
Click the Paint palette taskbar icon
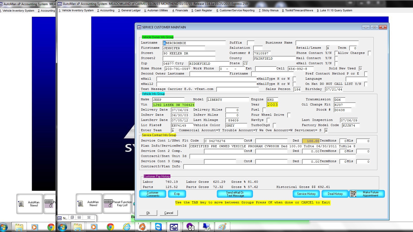(x=222, y=227)
